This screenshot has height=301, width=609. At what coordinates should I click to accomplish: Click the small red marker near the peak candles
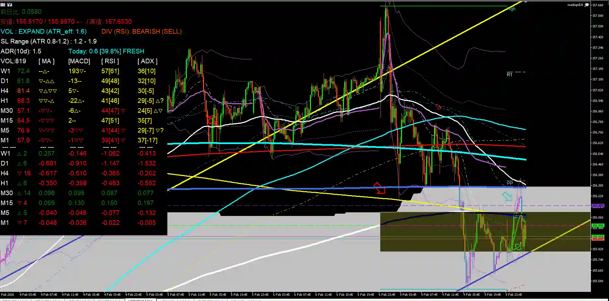click(438, 107)
